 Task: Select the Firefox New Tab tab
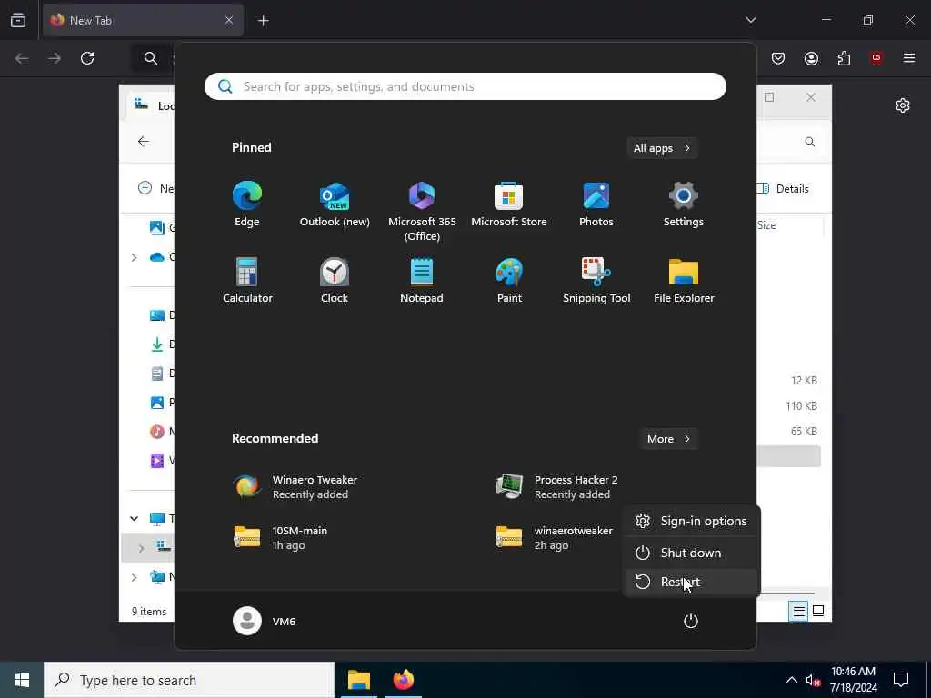pyautogui.click(x=143, y=20)
